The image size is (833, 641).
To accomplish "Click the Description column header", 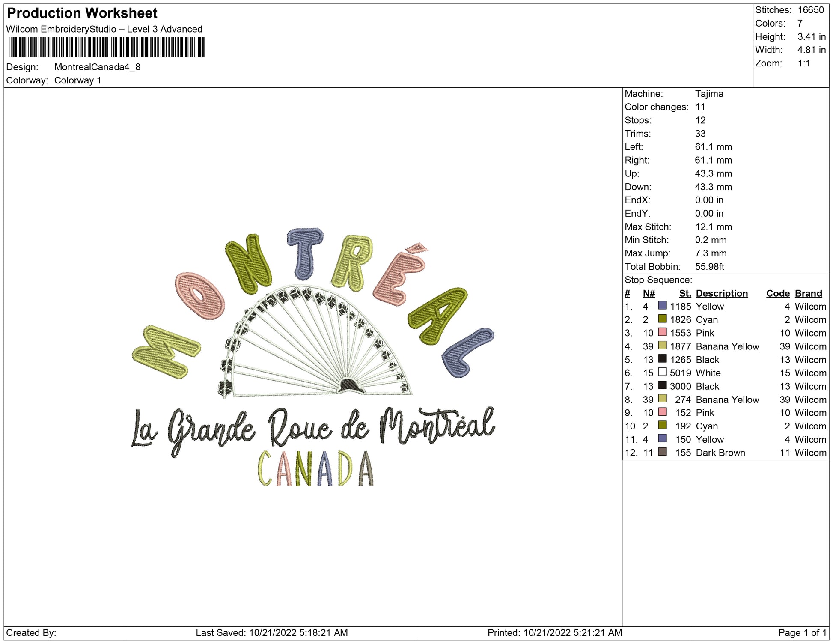I will click(x=722, y=293).
